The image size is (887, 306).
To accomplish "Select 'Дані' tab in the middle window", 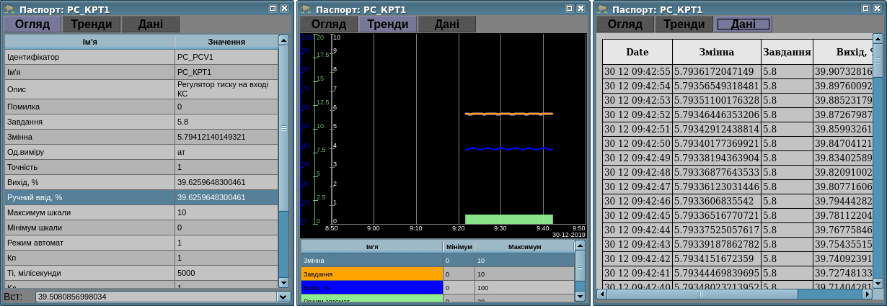I will coord(447,24).
